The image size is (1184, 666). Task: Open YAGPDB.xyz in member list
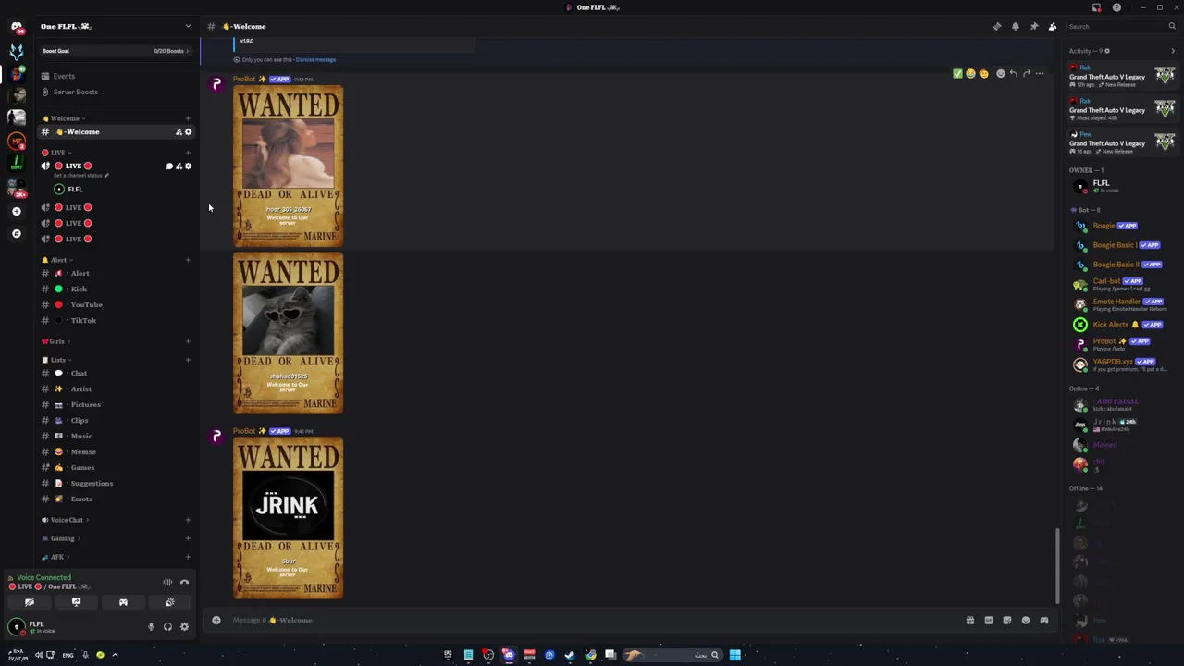tap(1122, 364)
